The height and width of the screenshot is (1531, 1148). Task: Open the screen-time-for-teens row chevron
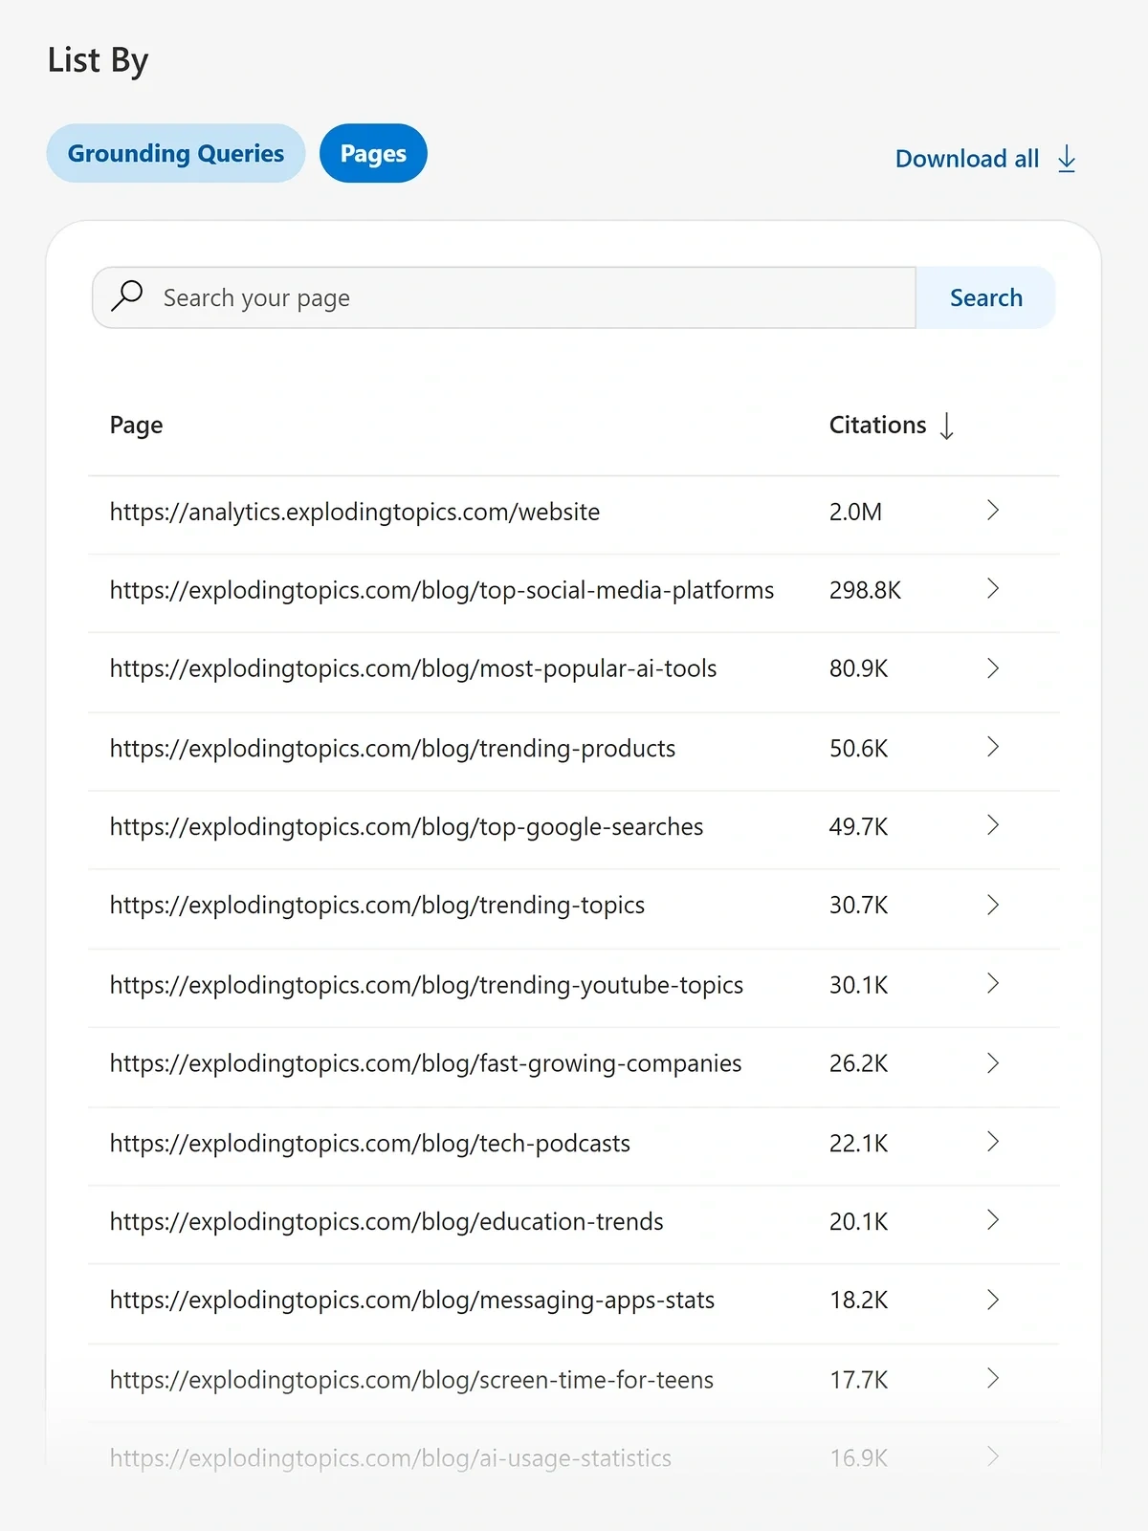tap(993, 1378)
